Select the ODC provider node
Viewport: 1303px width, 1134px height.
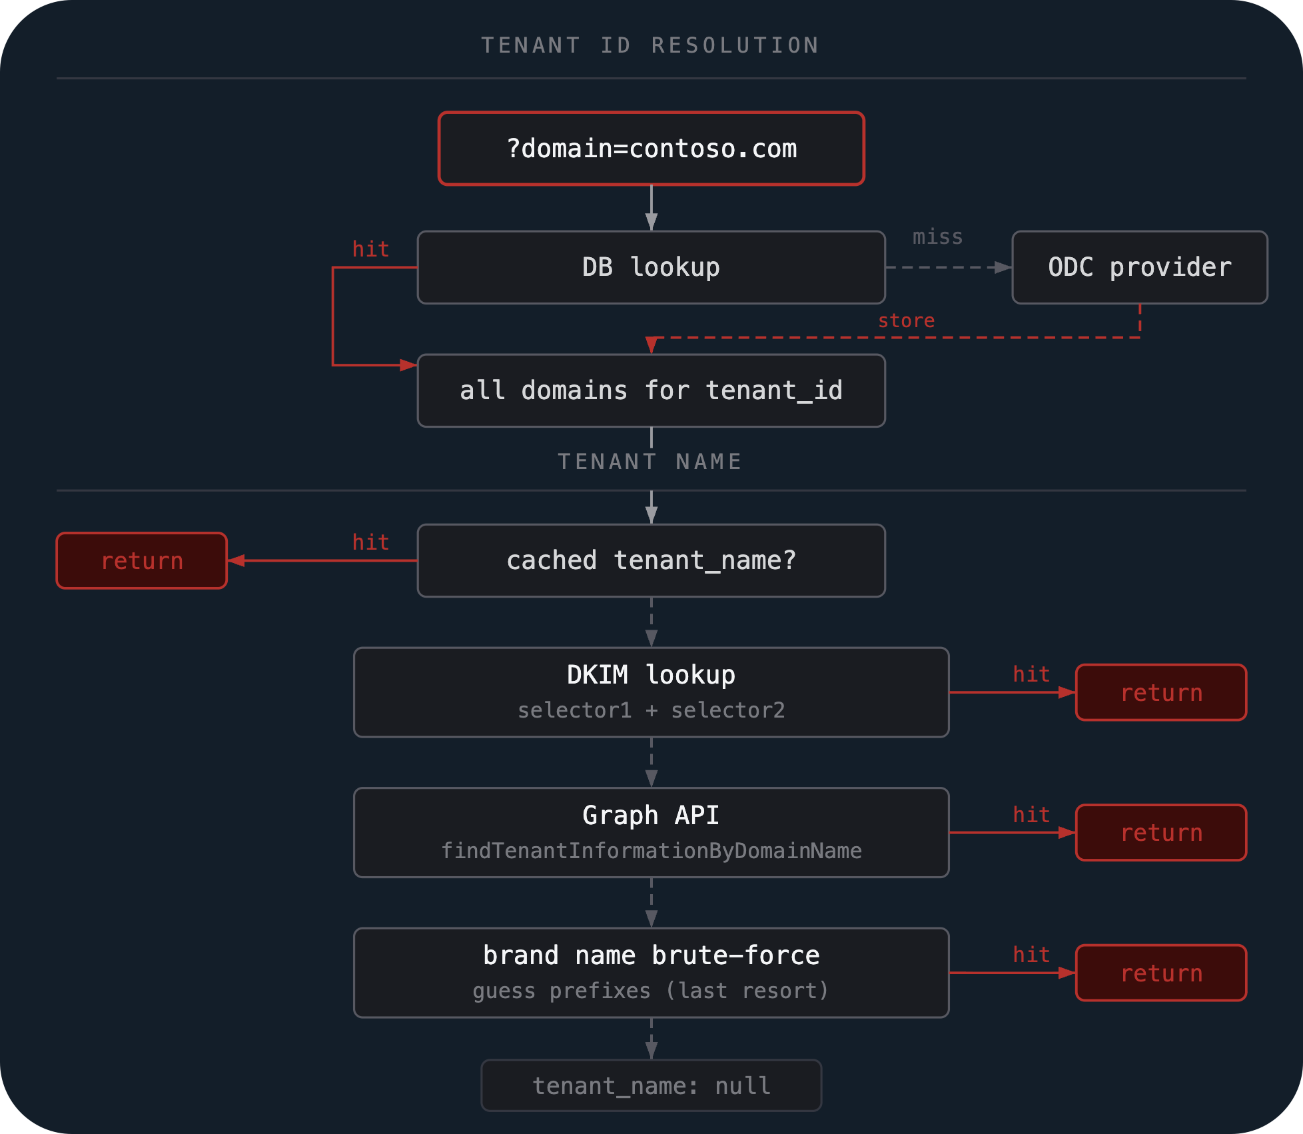click(x=1140, y=267)
